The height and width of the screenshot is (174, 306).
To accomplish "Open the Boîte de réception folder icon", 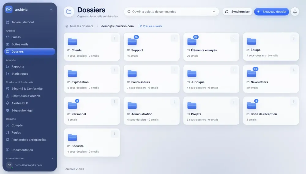I will pyautogui.click(x=252, y=105).
